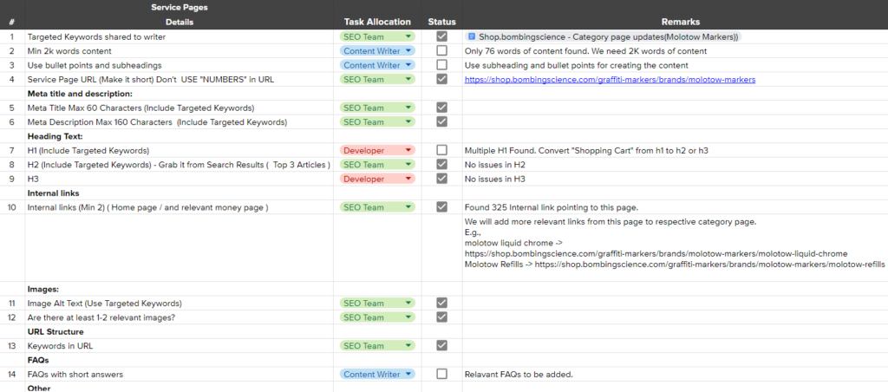This screenshot has height=392, width=888.
Task: Select the 'Heading Text:' section cell
Action: coord(180,136)
